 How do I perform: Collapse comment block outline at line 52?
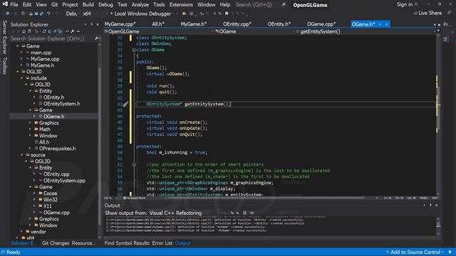[x=134, y=164]
